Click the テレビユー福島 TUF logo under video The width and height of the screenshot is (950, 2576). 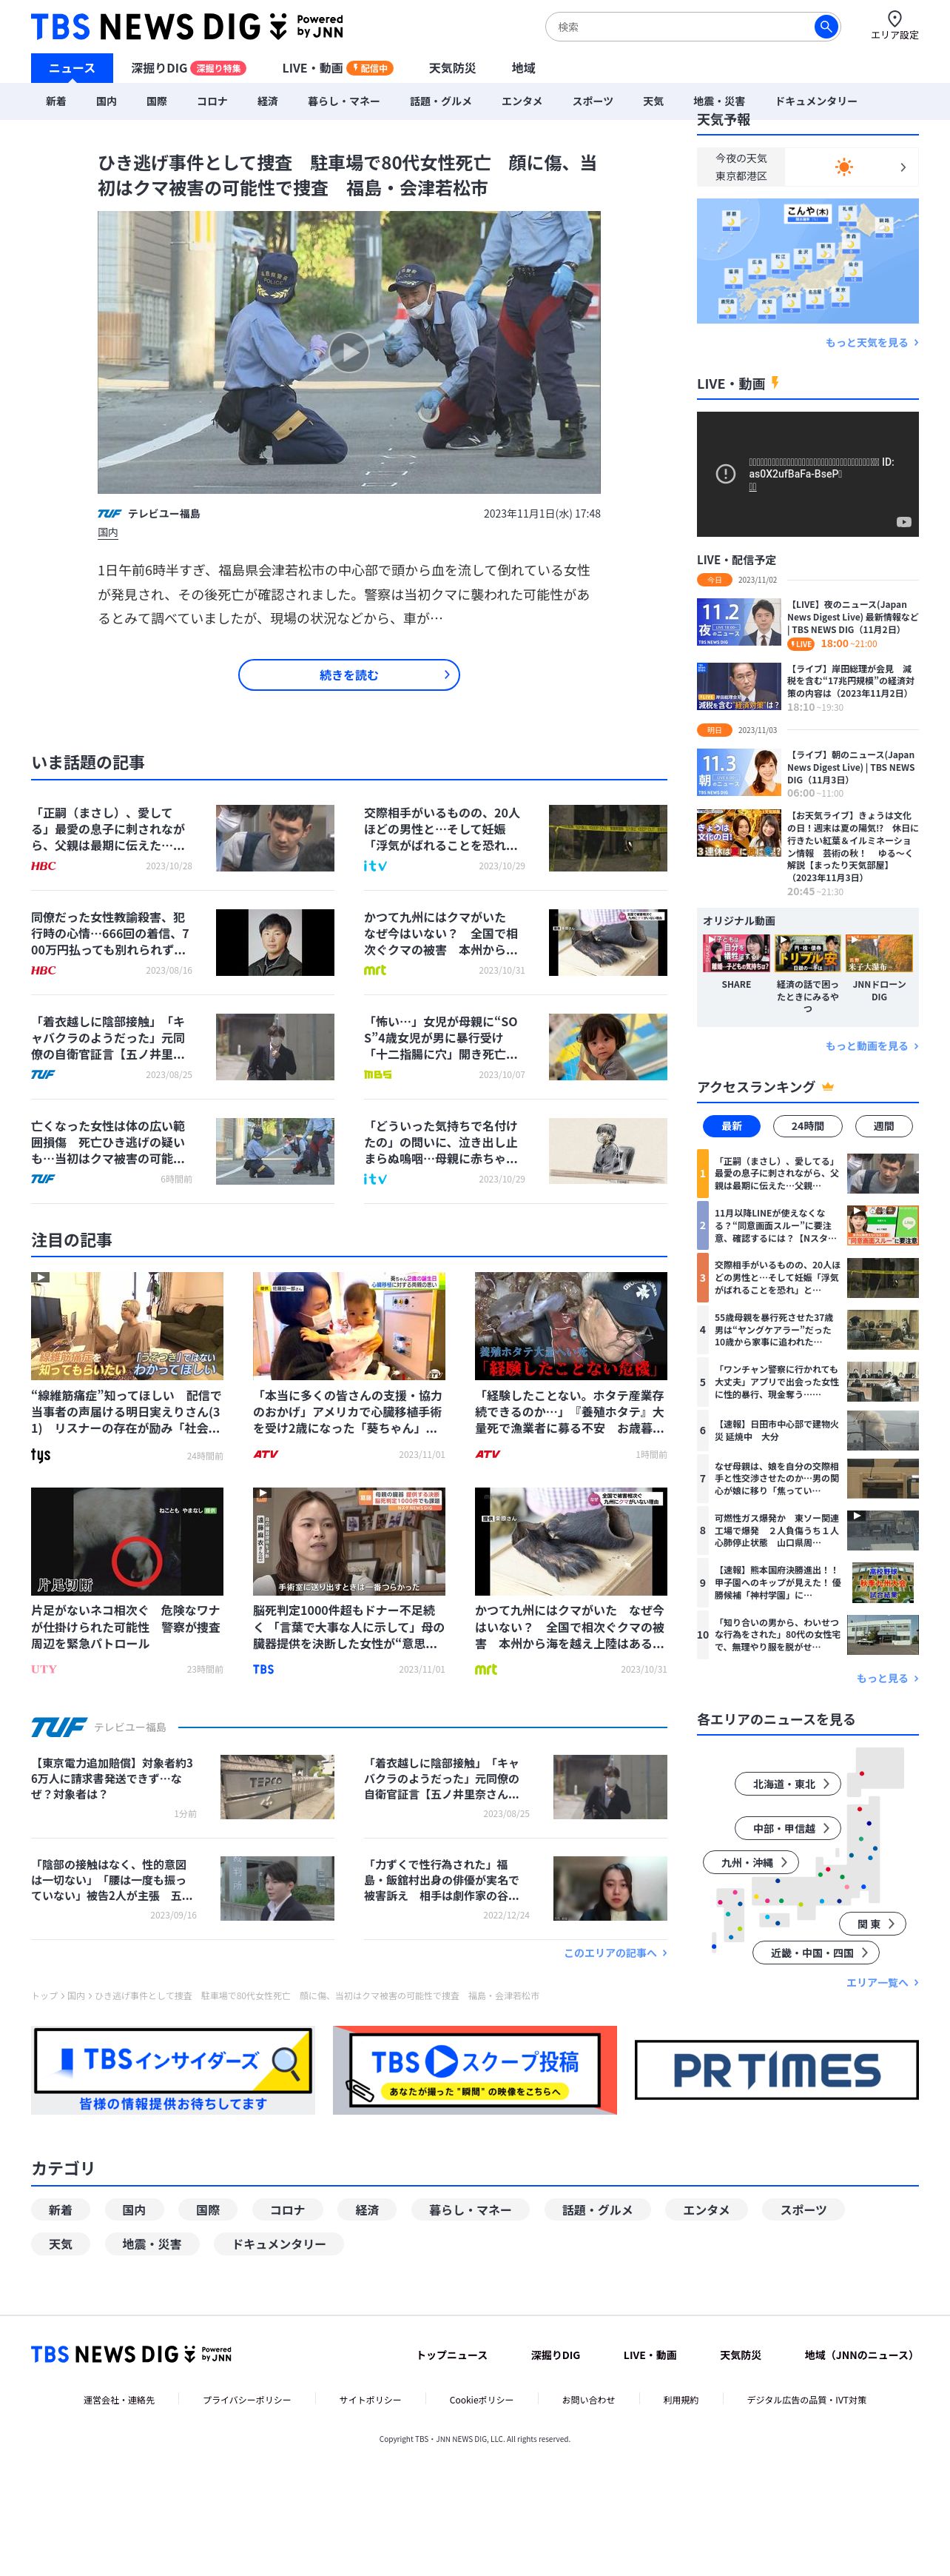pyautogui.click(x=109, y=514)
